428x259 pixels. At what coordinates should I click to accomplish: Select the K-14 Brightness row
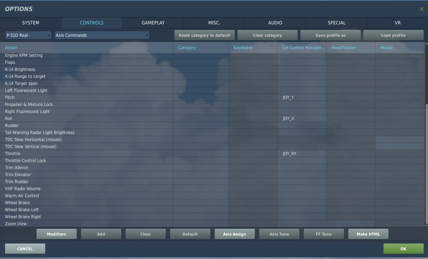pyautogui.click(x=212, y=69)
